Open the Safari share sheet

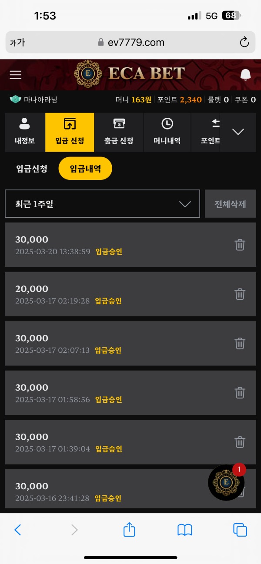click(x=129, y=530)
